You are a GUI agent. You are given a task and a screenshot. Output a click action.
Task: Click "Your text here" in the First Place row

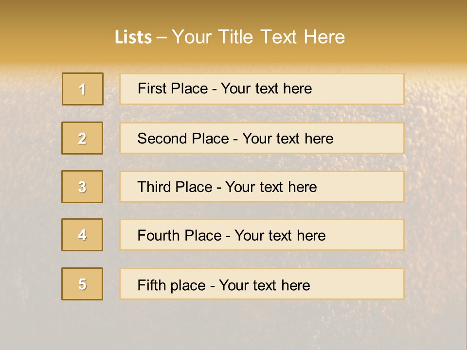pos(267,88)
